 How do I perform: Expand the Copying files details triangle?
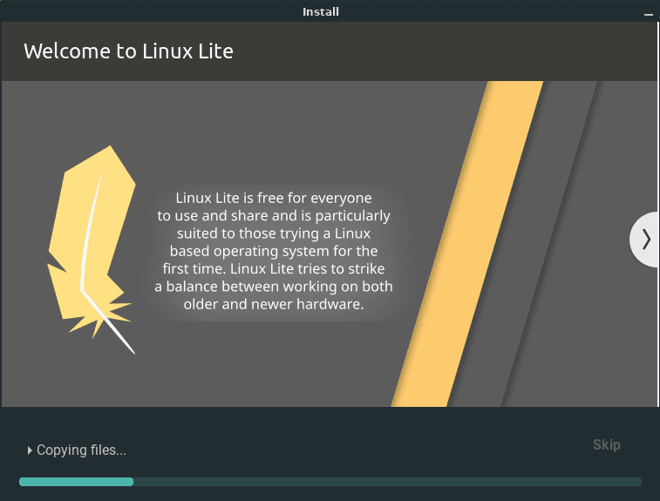coord(30,450)
